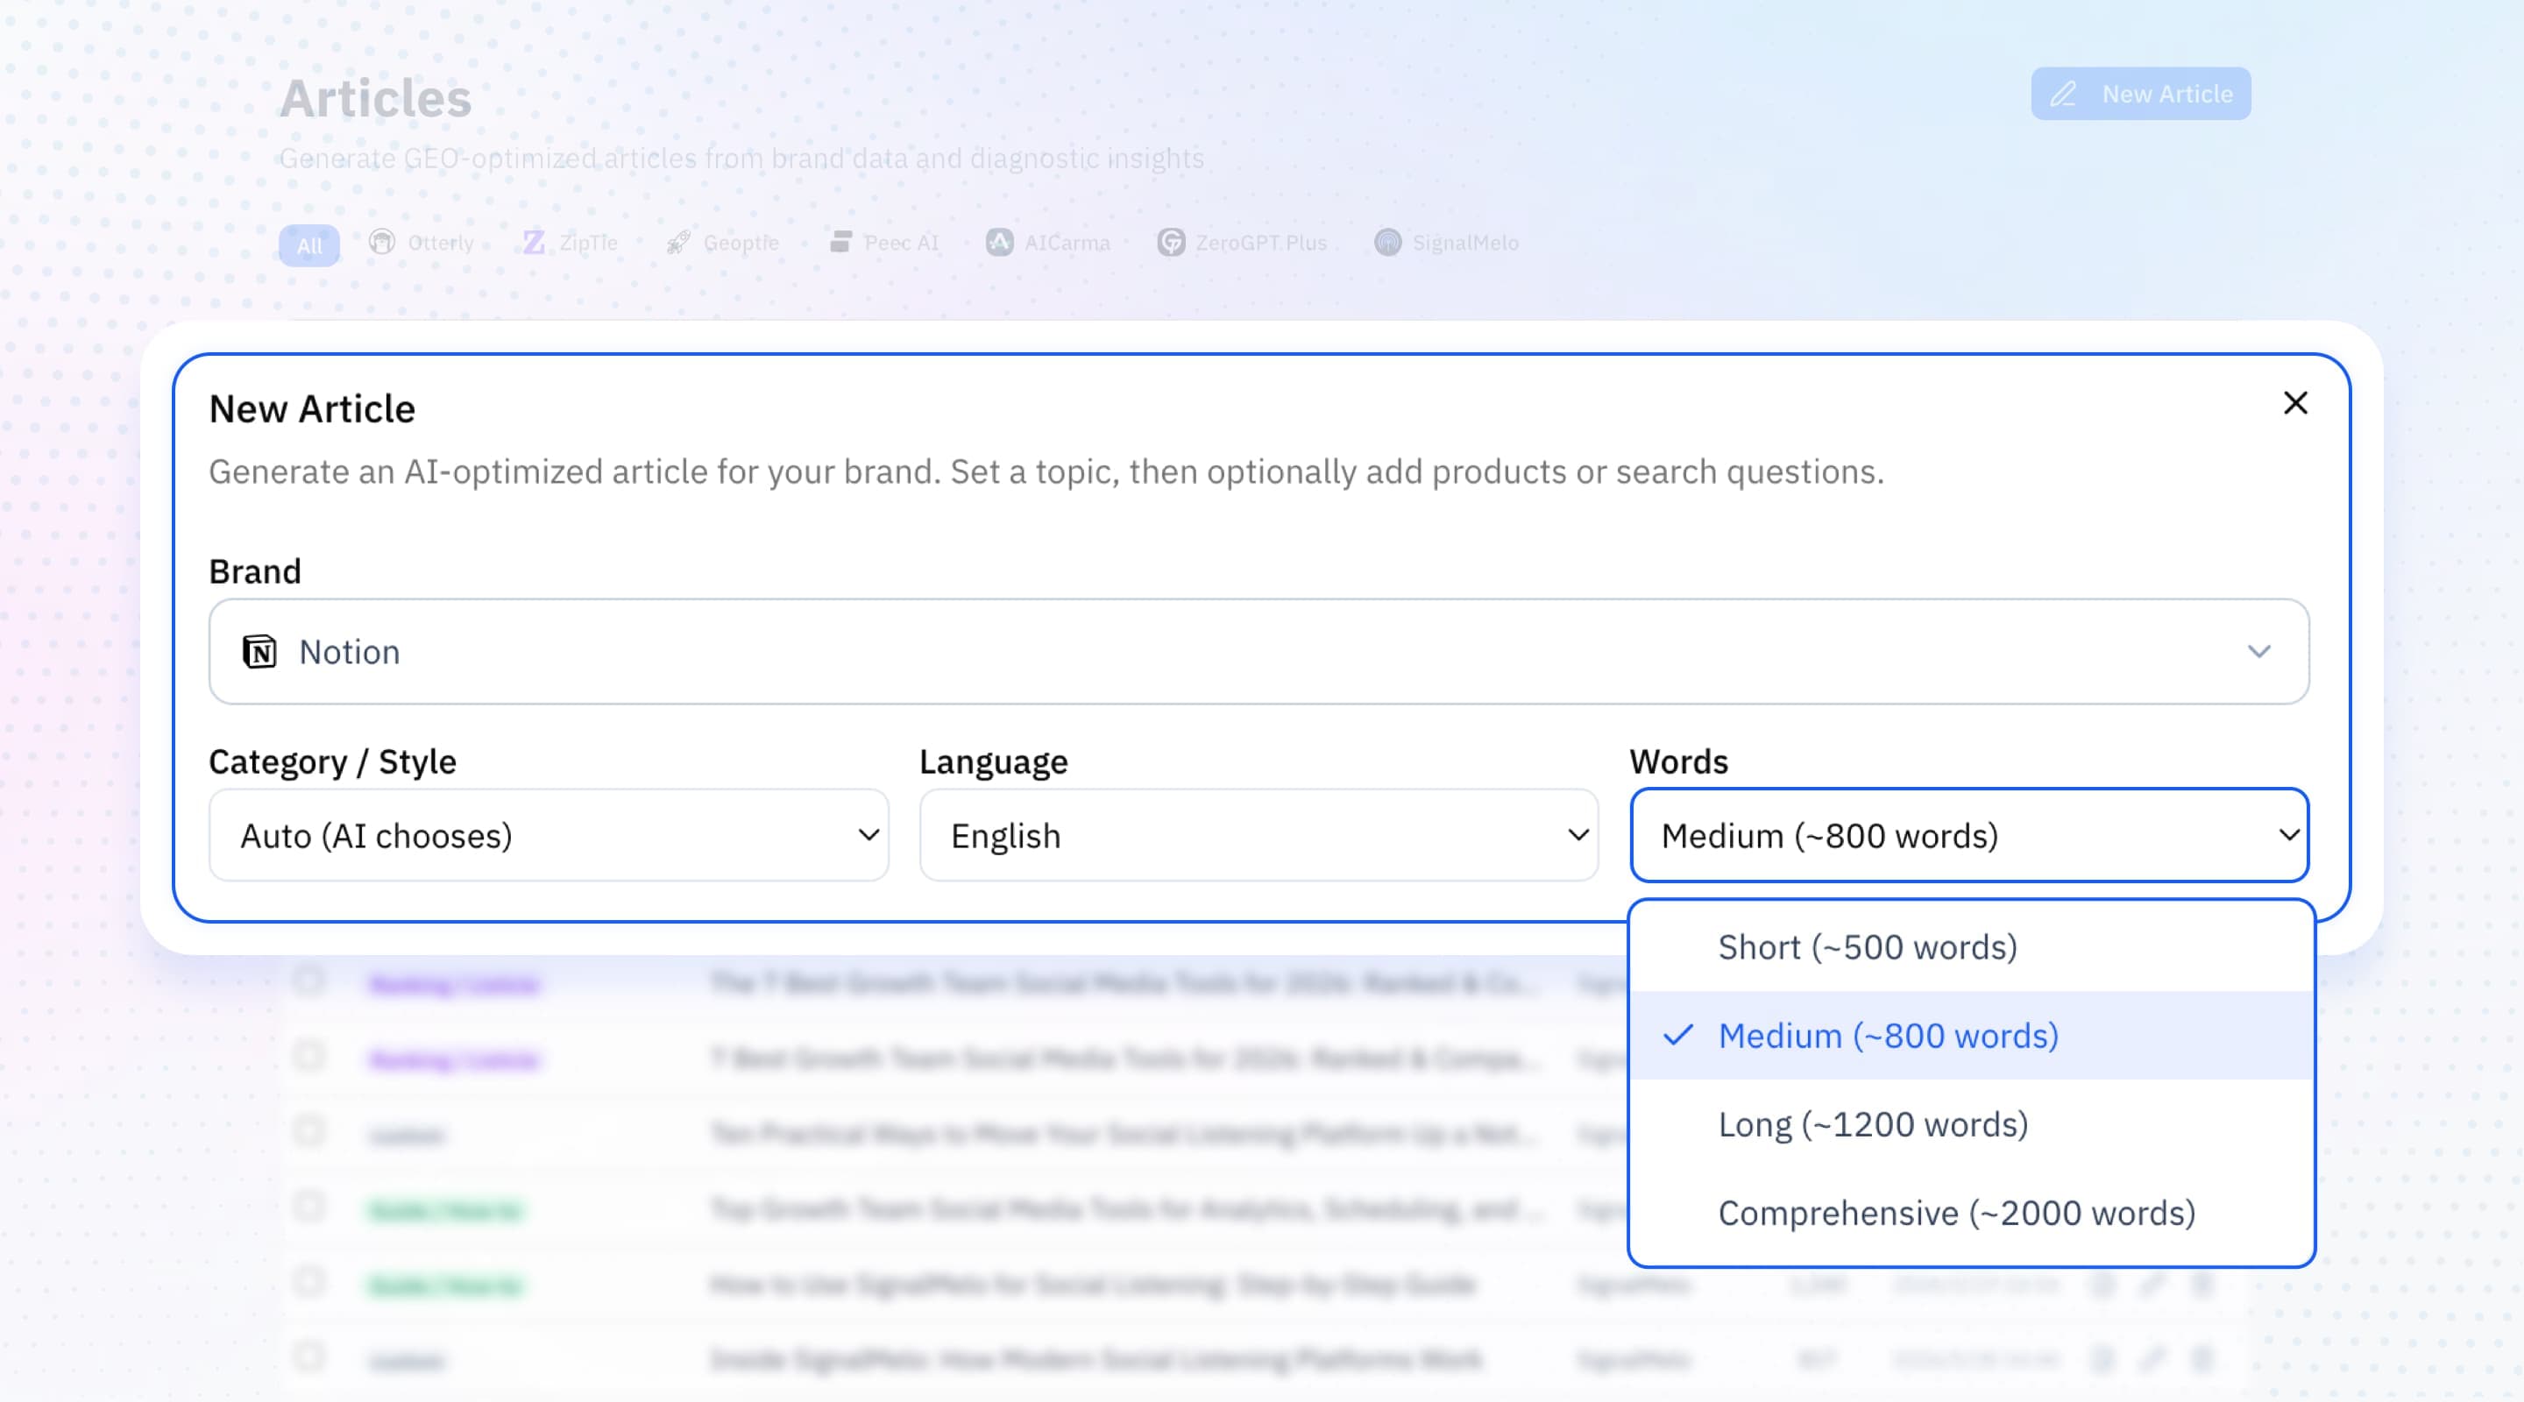Filter articles by ZipTie brand
This screenshot has height=1402, width=2524.
tap(570, 242)
